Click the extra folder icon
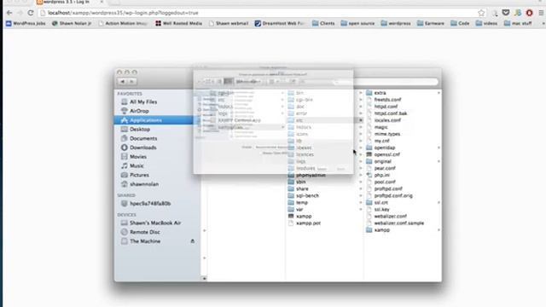This screenshot has width=546, height=307. coord(369,93)
